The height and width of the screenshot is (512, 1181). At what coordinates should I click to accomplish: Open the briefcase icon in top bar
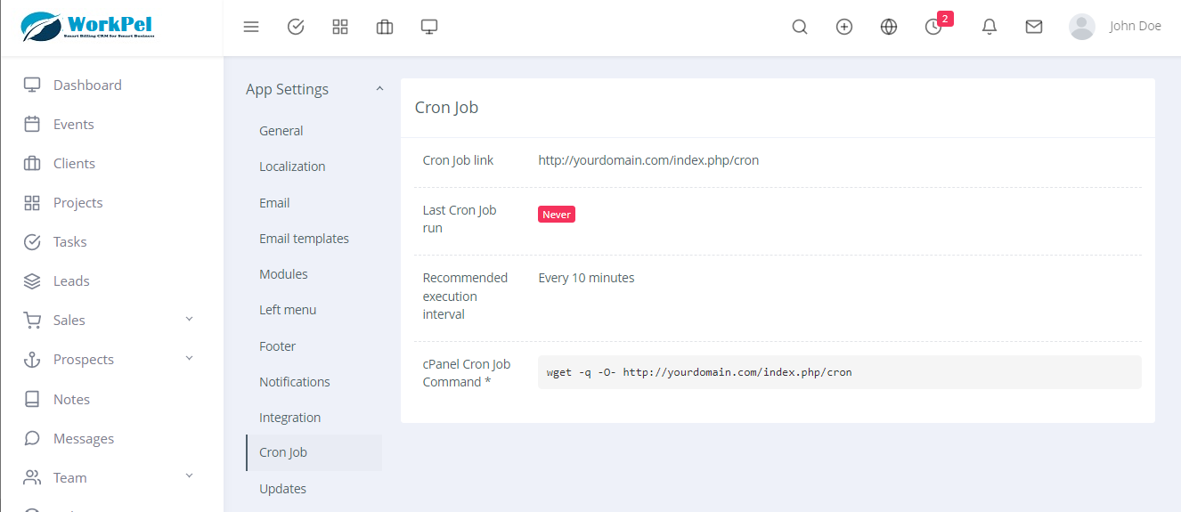tap(385, 27)
